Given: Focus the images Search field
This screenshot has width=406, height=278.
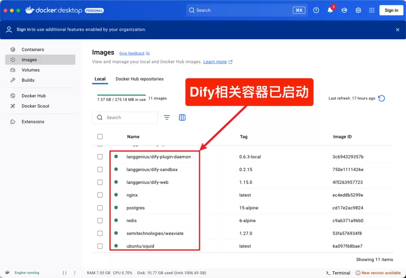Looking at the screenshot, I should point(125,117).
